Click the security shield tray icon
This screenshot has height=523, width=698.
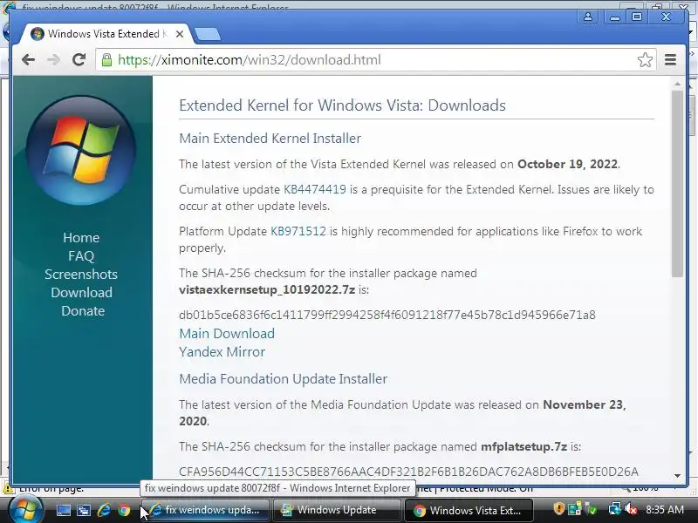[558, 508]
